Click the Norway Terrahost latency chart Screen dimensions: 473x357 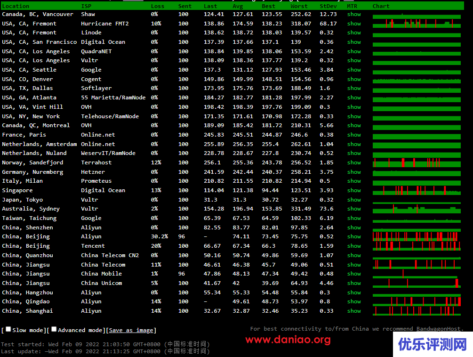pos(417,162)
